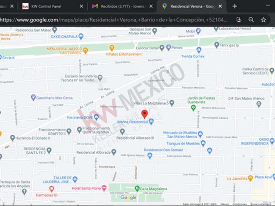Click the OXXO INDEPENDENCIA store pin
The image size is (275, 206).
click(x=272, y=141)
